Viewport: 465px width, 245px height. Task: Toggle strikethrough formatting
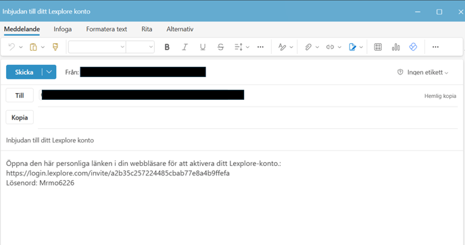[x=220, y=47]
